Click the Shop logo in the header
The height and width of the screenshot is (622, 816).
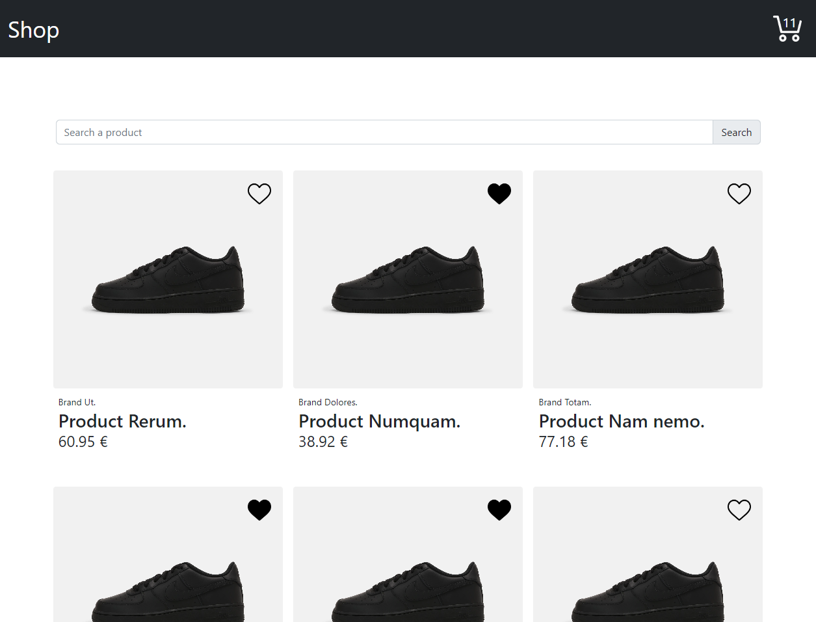coord(34,30)
